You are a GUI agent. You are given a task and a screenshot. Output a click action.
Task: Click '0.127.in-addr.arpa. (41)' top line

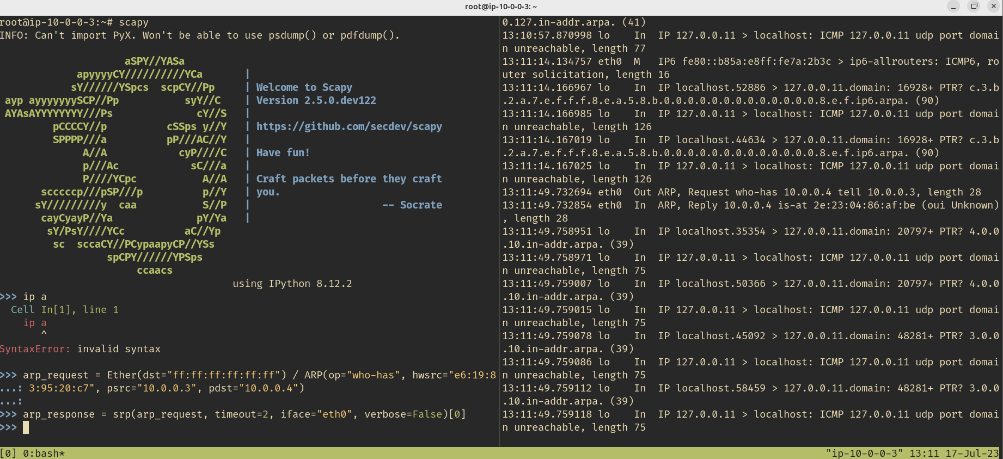[x=574, y=22]
